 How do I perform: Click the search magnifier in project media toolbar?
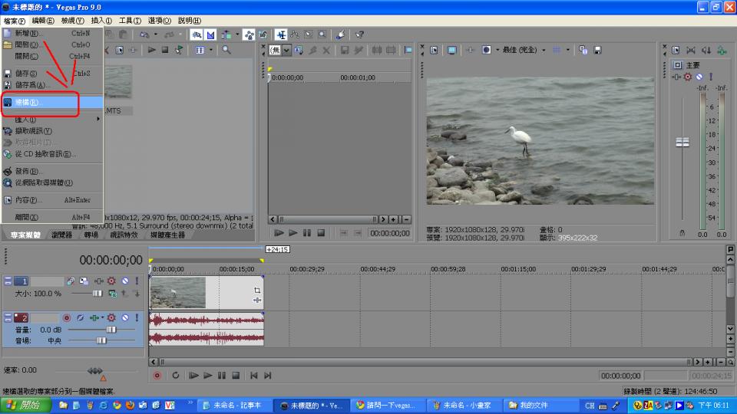pos(226,50)
